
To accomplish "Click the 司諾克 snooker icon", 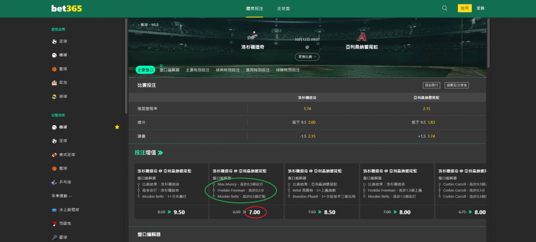I will pyautogui.click(x=54, y=224).
